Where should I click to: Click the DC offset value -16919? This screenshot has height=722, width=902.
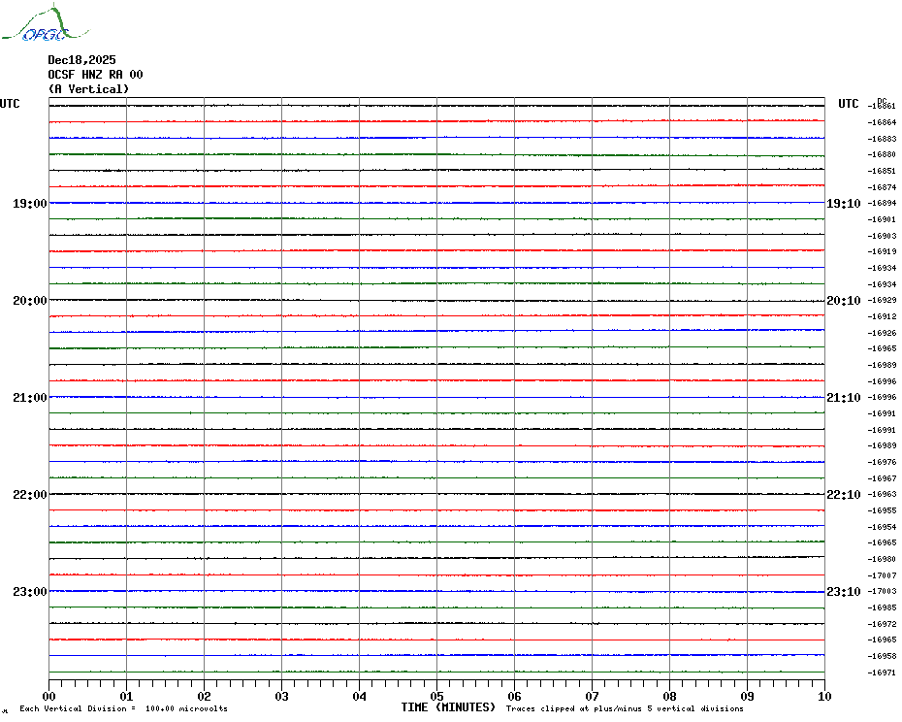[882, 251]
